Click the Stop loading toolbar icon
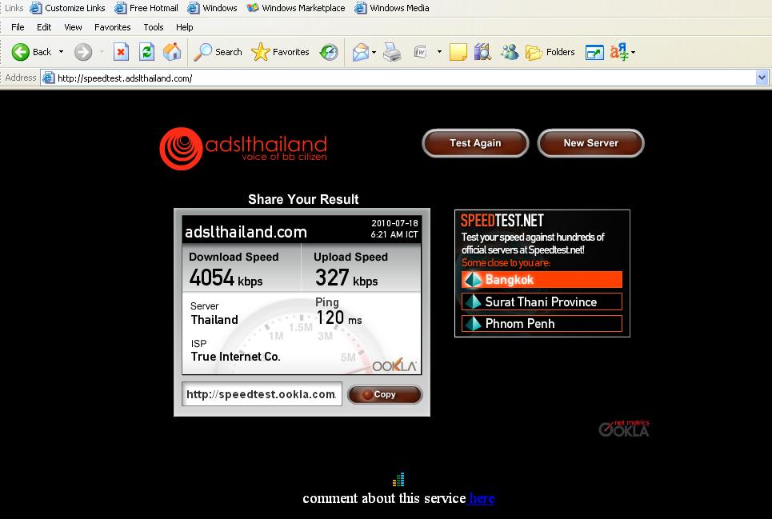Viewport: 772px width, 519px height. tap(121, 52)
